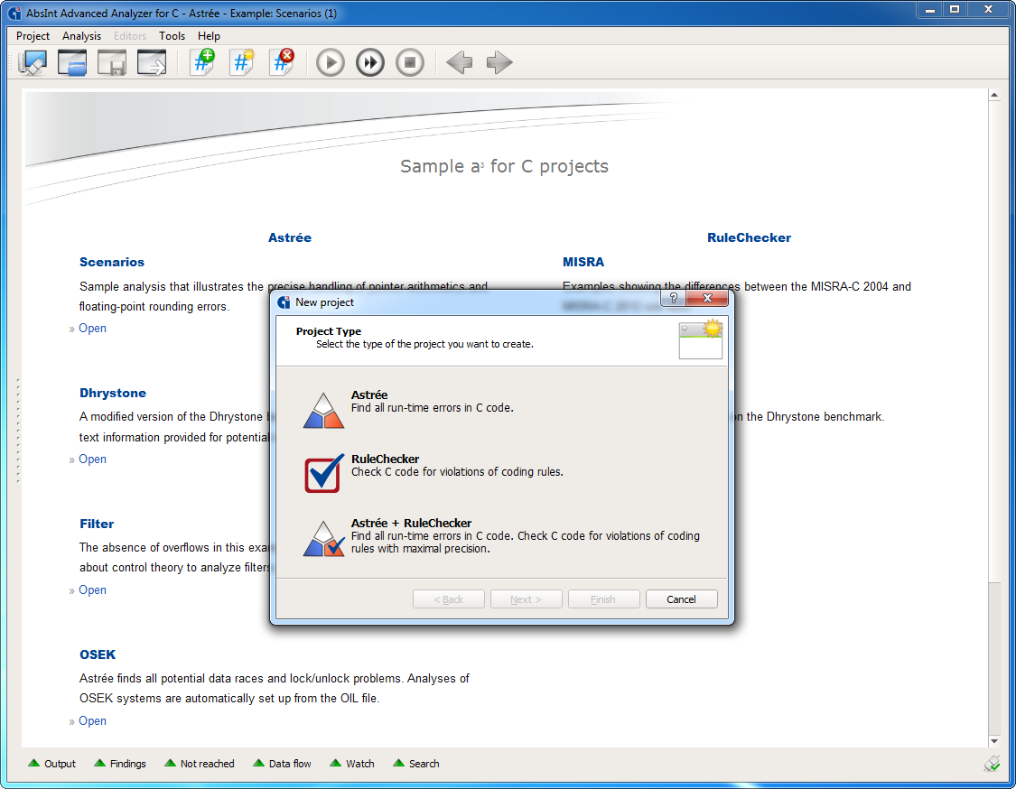
Task: Start analysis with the play button
Action: click(331, 63)
